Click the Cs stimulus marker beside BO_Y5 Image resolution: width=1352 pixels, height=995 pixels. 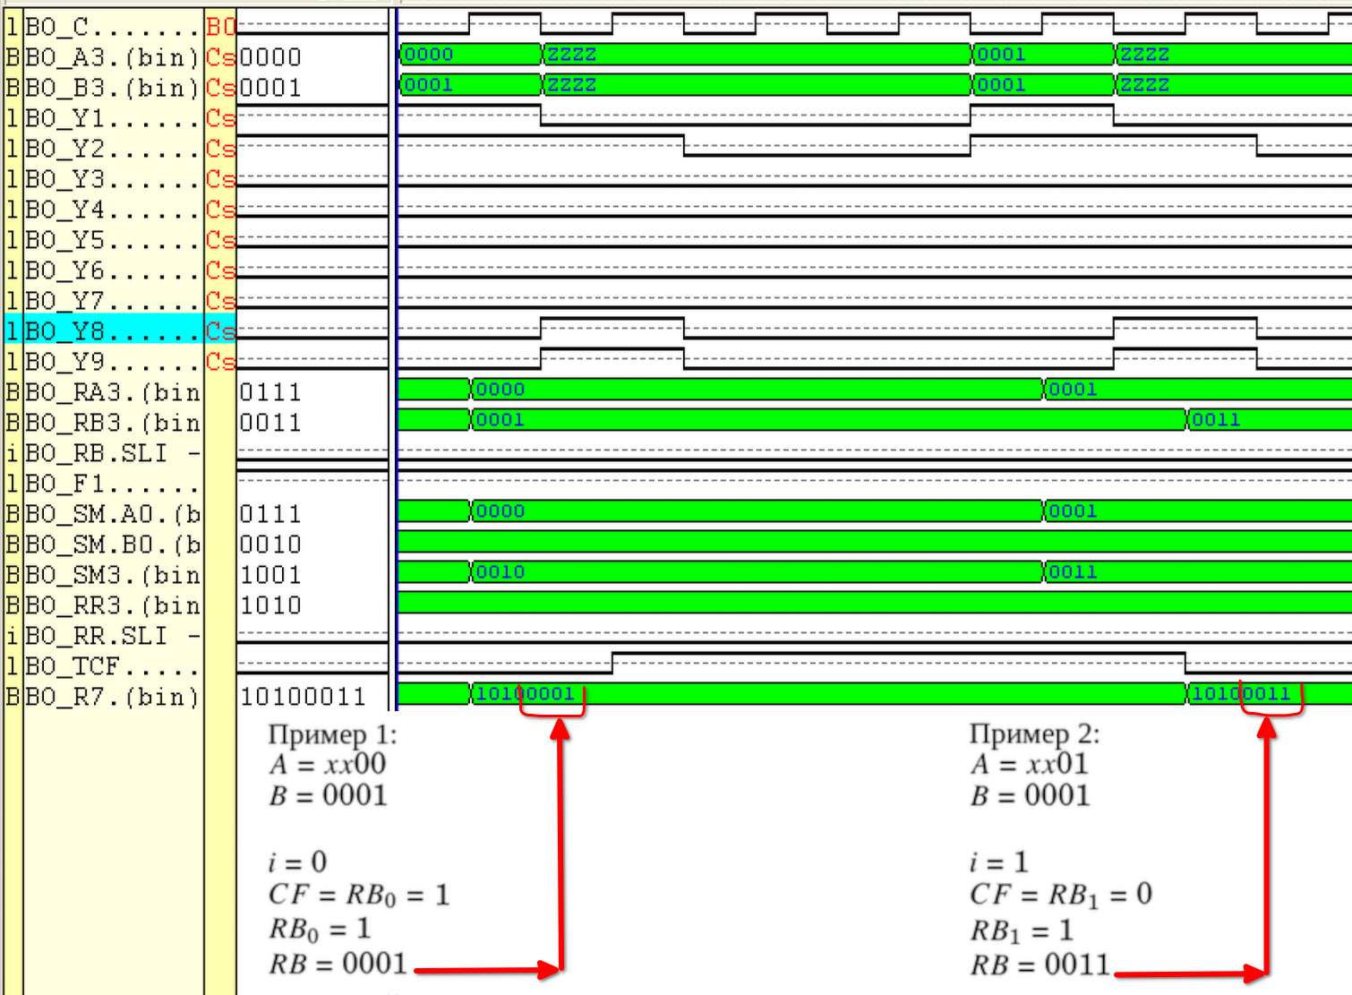[220, 240]
